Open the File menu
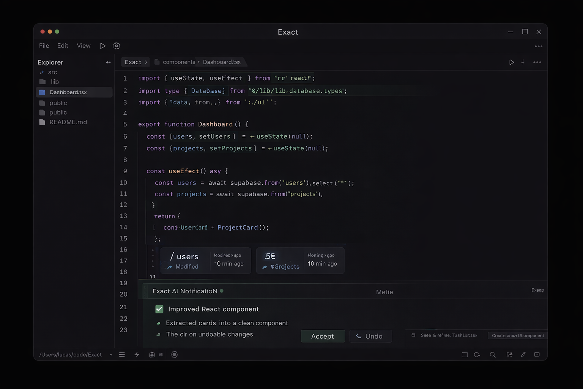The width and height of the screenshot is (583, 389). pyautogui.click(x=44, y=46)
